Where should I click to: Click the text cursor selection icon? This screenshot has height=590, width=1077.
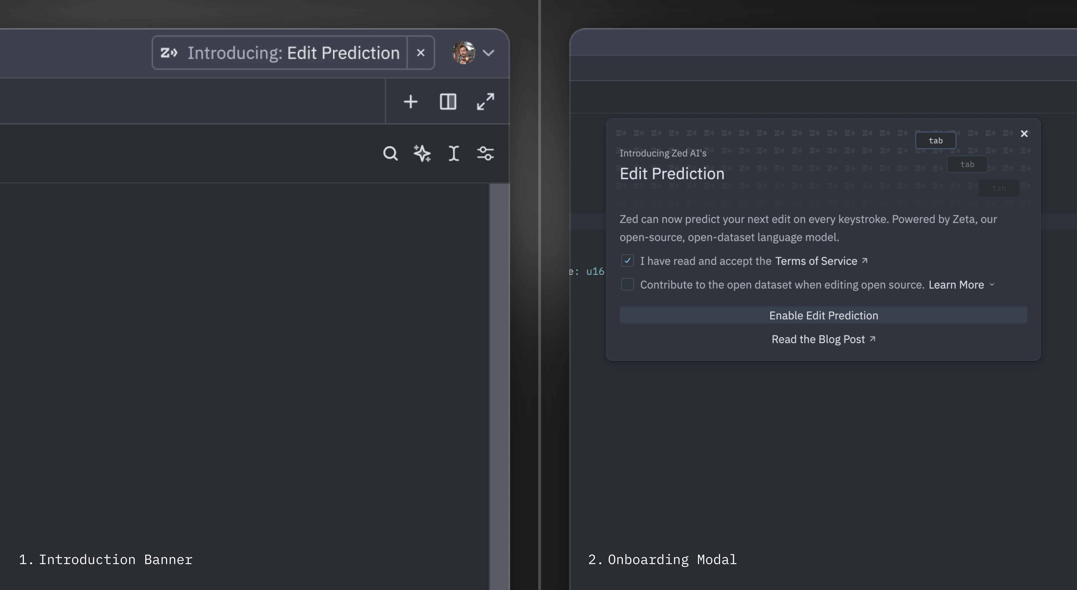pos(453,153)
